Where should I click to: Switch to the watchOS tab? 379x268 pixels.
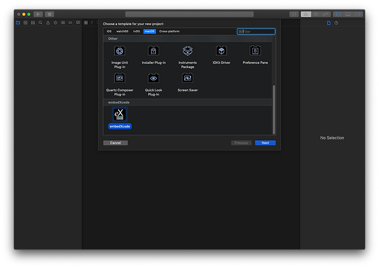(122, 32)
